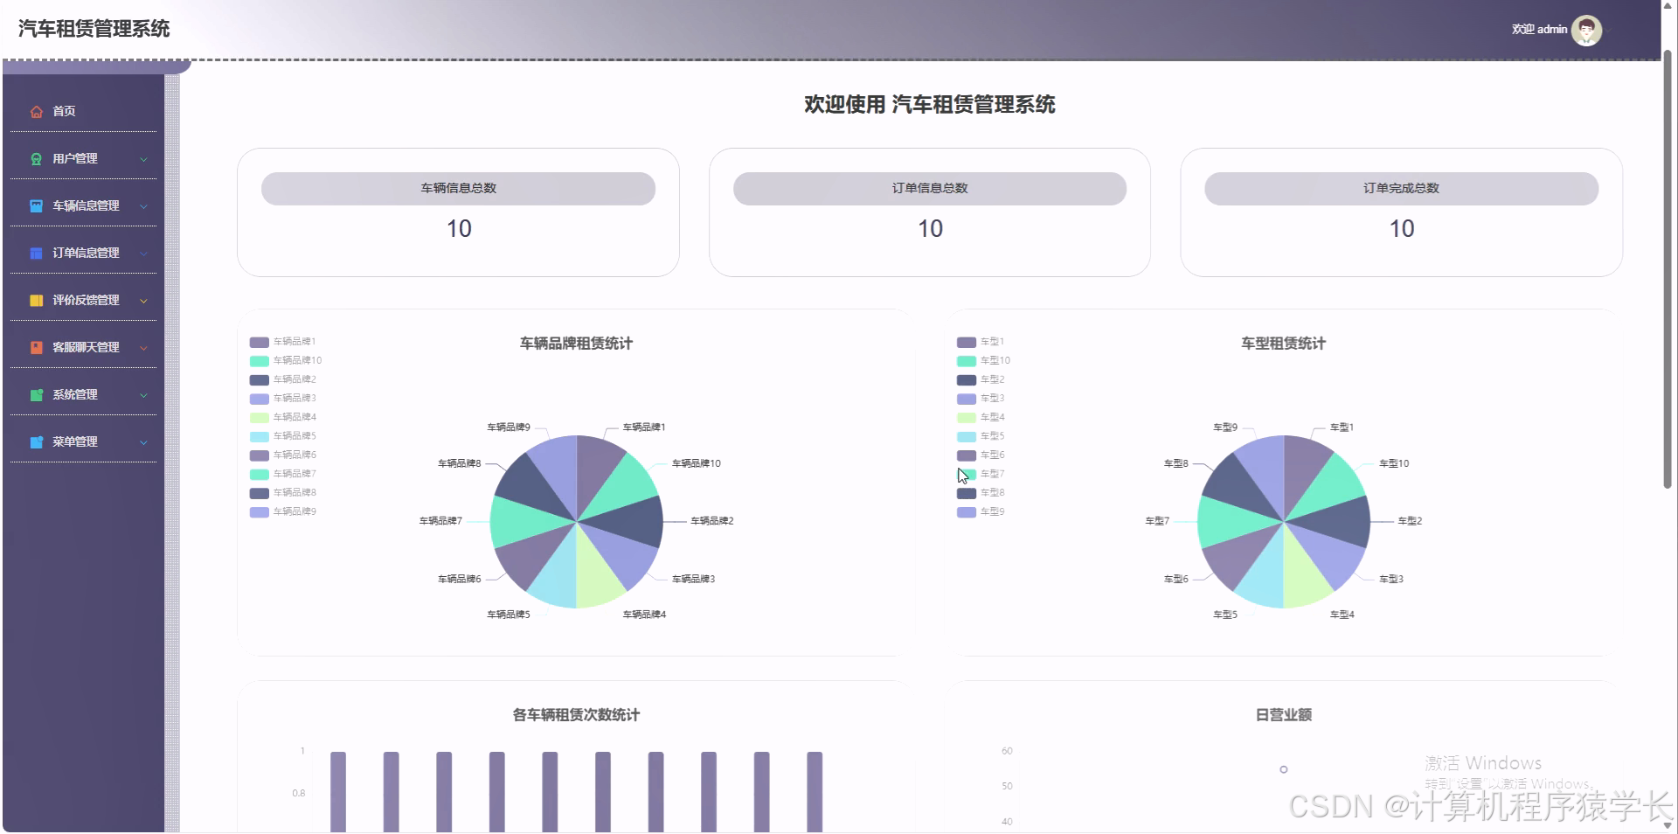Select the 首页 home icon in sidebar
This screenshot has height=834, width=1678.
click(x=36, y=111)
